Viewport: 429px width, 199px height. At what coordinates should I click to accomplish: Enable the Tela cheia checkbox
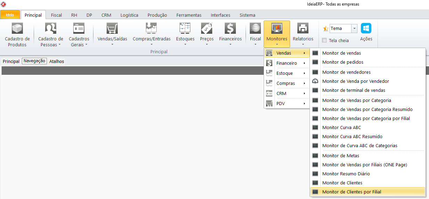click(x=324, y=40)
